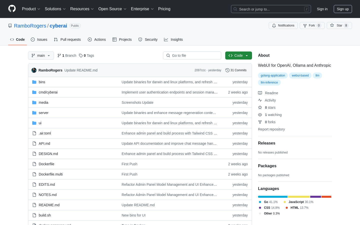Open the RamboRogers owner link

pyautogui.click(x=30, y=26)
